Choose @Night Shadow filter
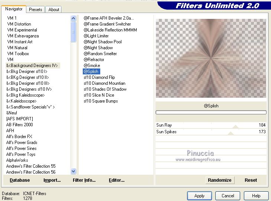271x201 pixels. coord(98,48)
